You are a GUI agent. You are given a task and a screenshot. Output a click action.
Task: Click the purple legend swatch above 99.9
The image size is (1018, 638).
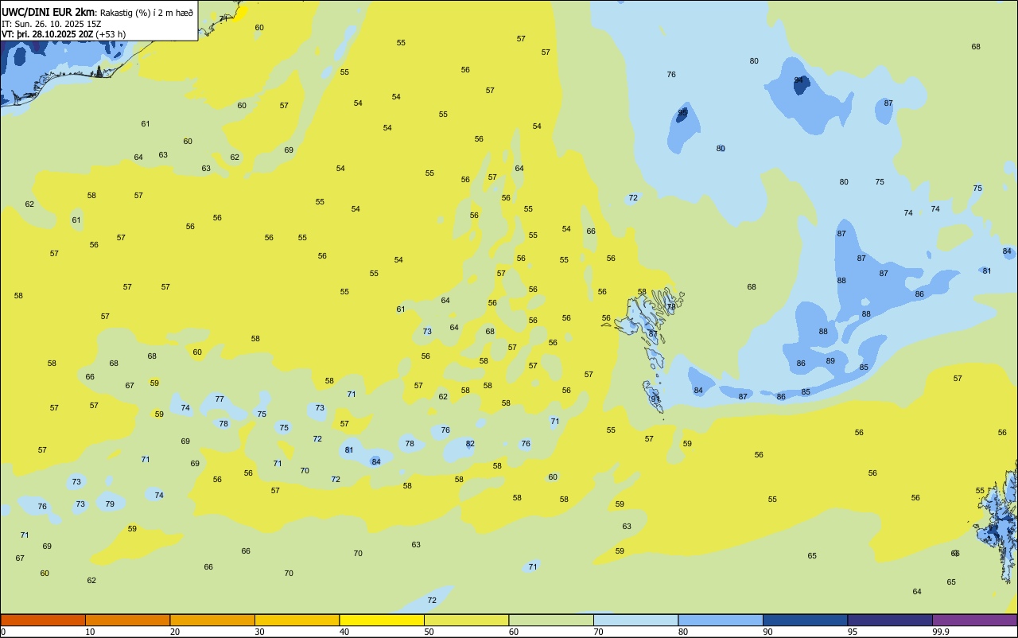[974, 620]
